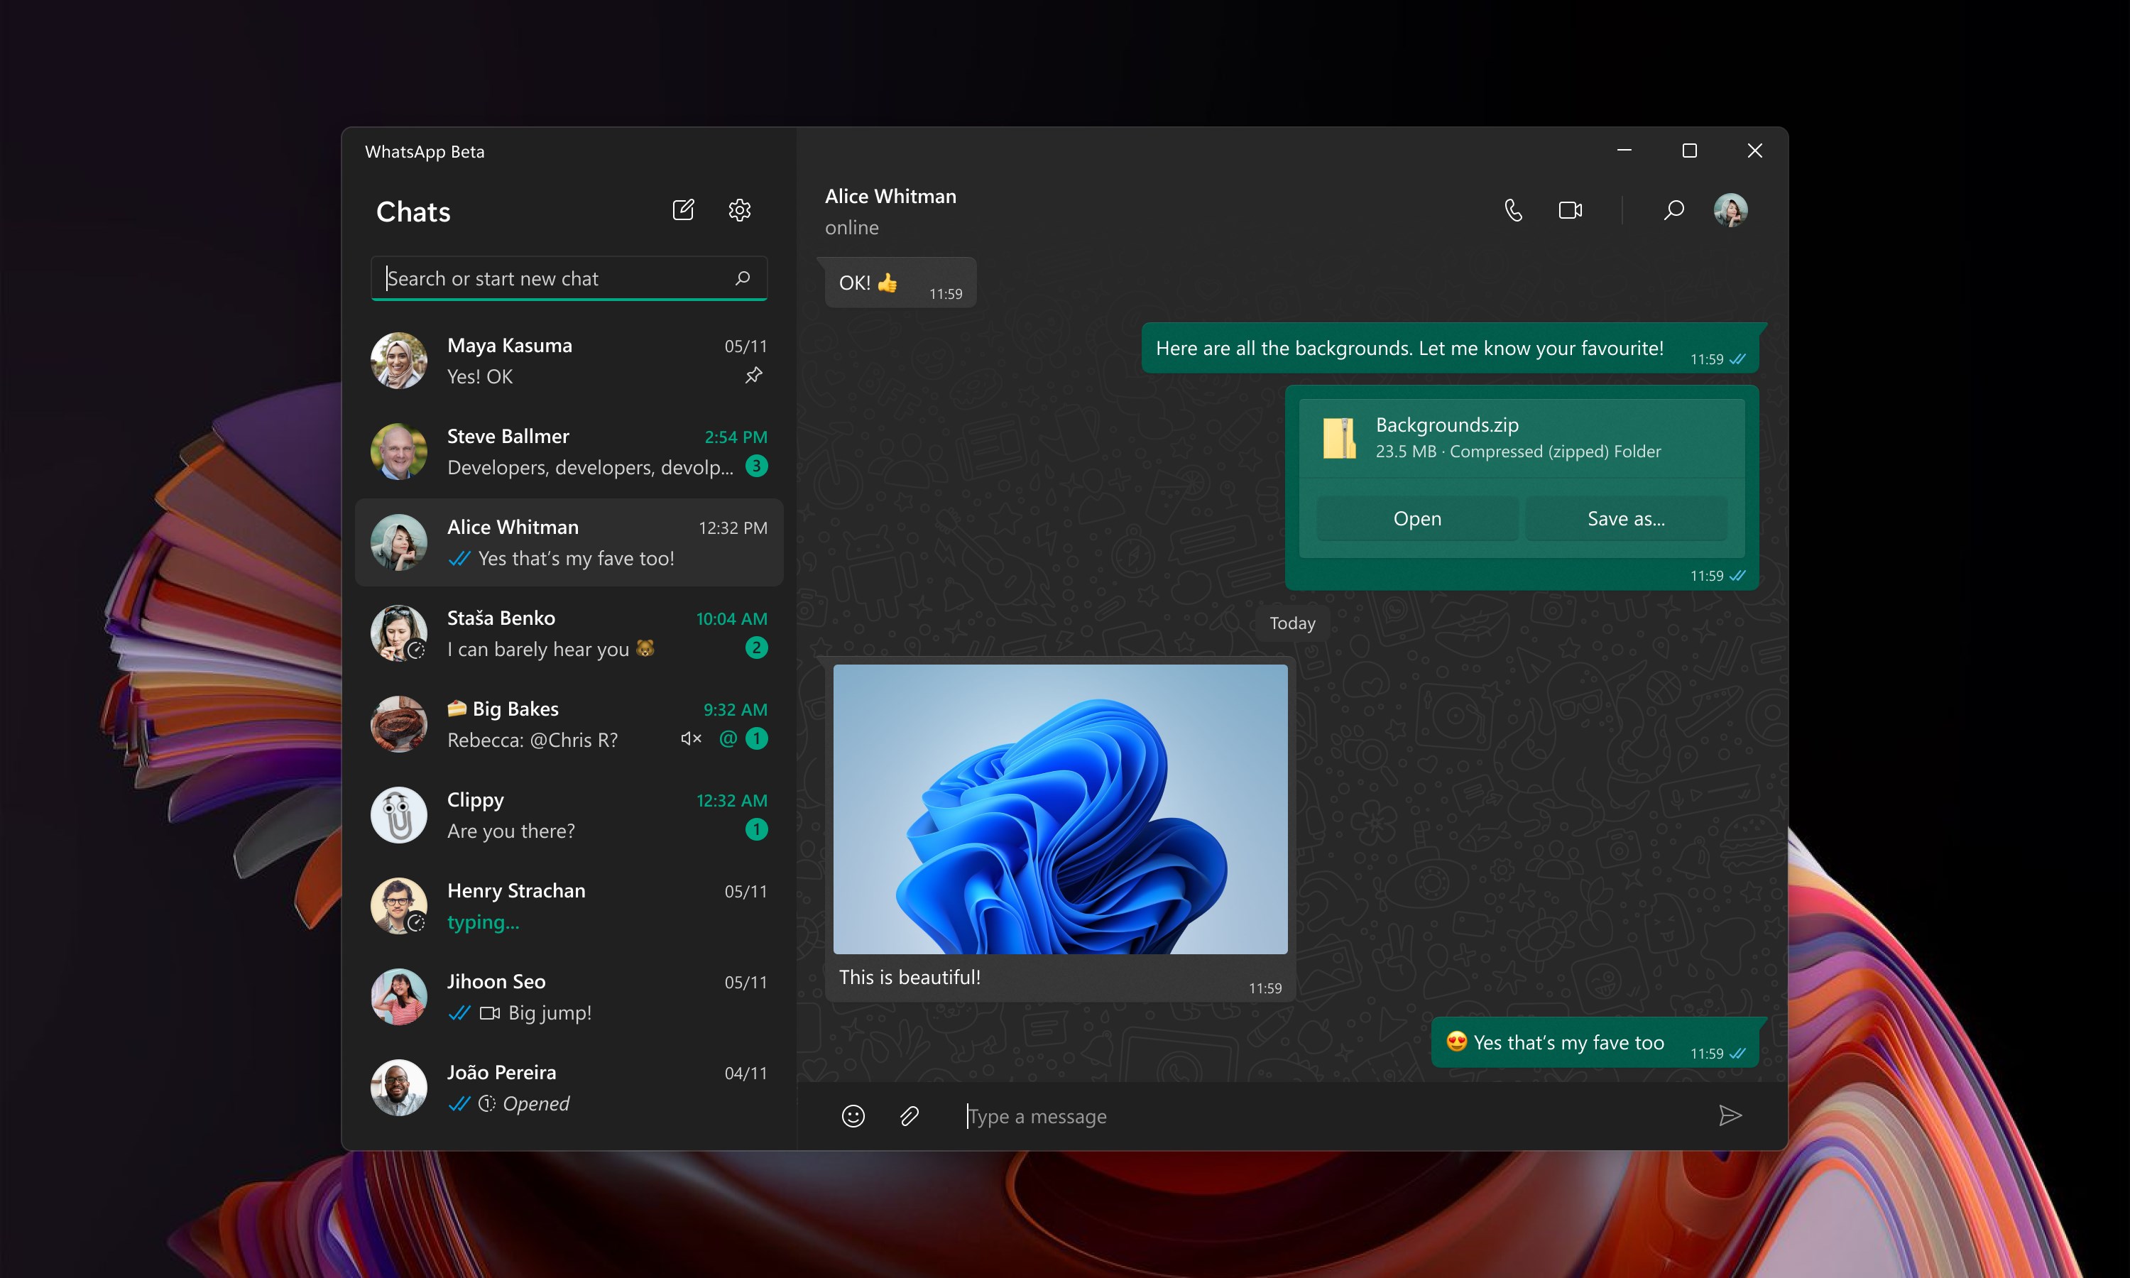Viewport: 2130px width, 1278px height.
Task: Select the Maya Kasuma conversation
Action: coord(568,361)
